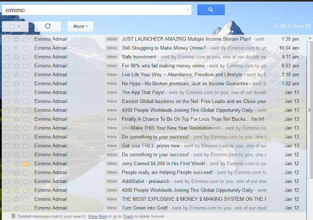The height and width of the screenshot is (220, 313).
Task: Click Inbox label on 'Safe Investment' email
Action: tap(112, 57)
